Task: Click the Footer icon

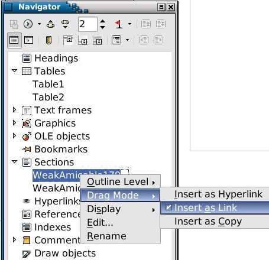Action: [x=83, y=40]
